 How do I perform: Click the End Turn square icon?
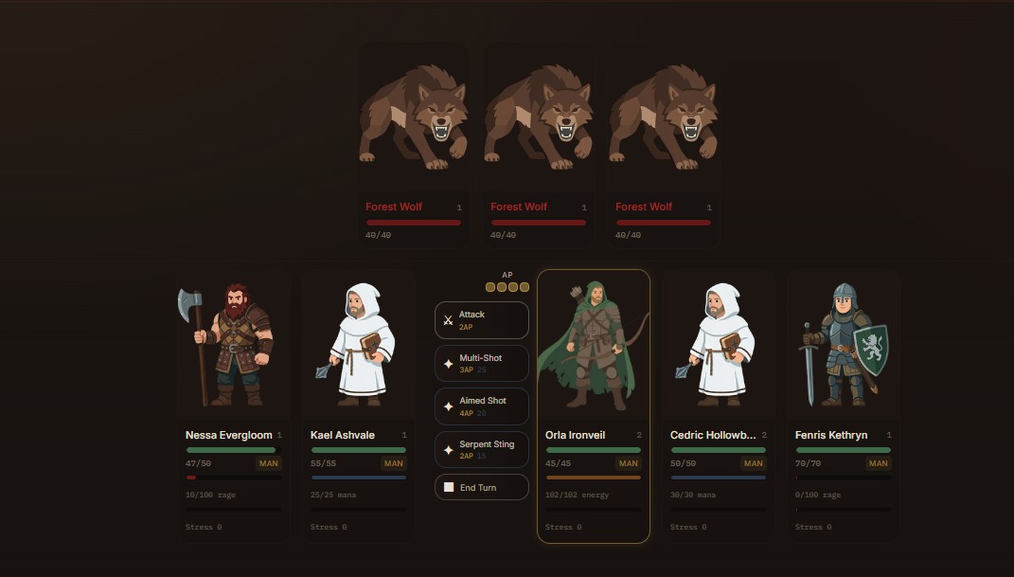tap(449, 487)
